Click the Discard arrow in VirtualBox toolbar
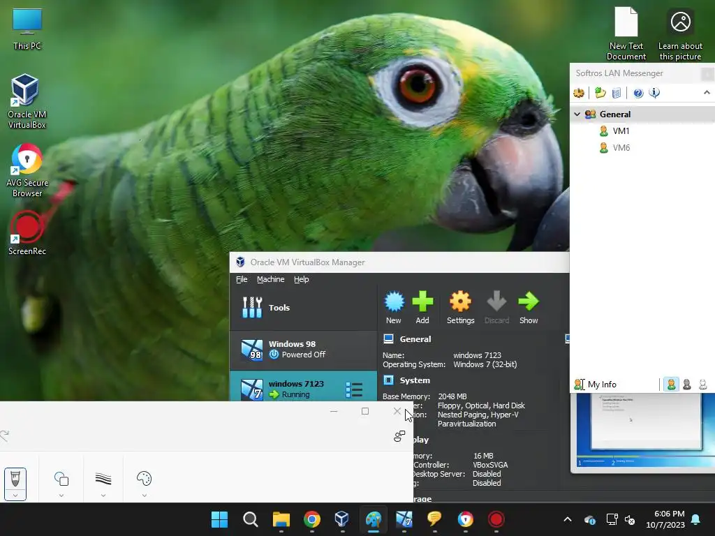Screen dimensions: 715x536 pos(496,308)
